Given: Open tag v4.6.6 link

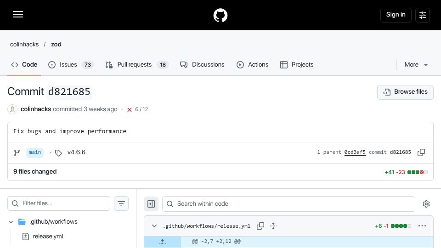Looking at the screenshot, I should pos(77,152).
